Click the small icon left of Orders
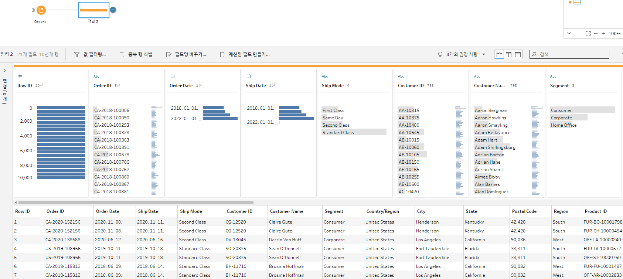The height and width of the screenshot is (279, 623). [x=33, y=10]
